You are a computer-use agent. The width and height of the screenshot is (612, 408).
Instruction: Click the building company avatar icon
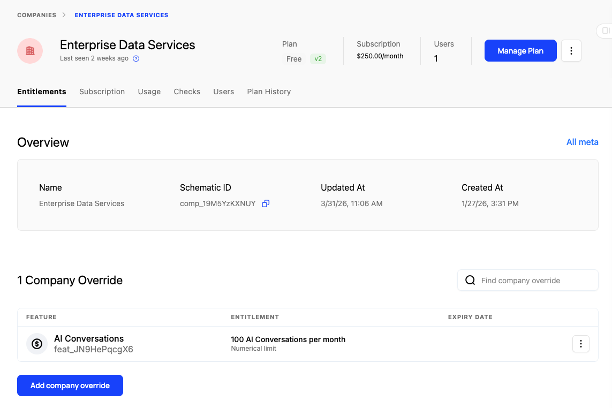(29, 50)
